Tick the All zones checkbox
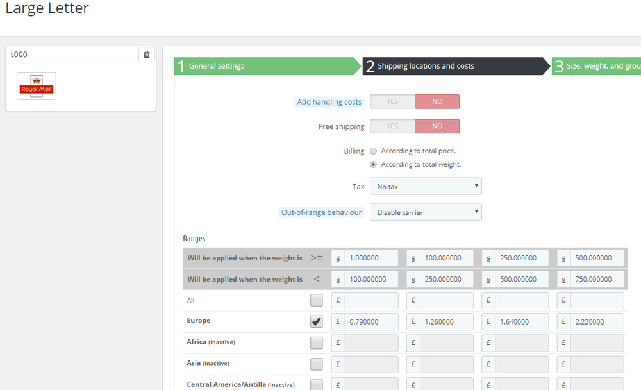Image resolution: width=641 pixels, height=390 pixels. (x=317, y=300)
